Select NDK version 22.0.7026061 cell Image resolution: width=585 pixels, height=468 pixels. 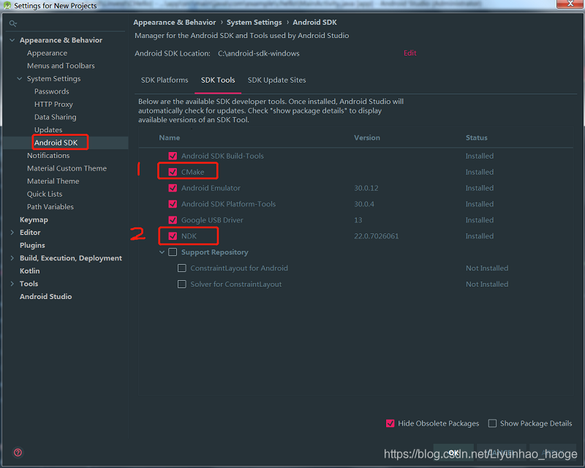[376, 236]
